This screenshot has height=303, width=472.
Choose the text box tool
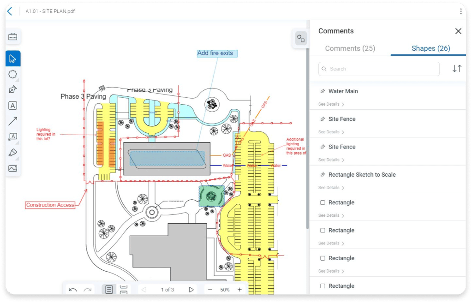(x=13, y=106)
